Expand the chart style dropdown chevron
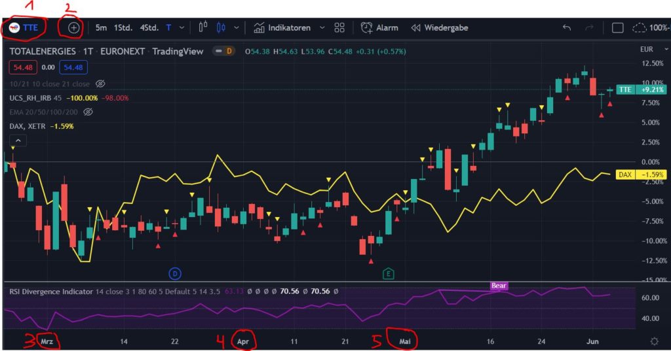 point(236,27)
